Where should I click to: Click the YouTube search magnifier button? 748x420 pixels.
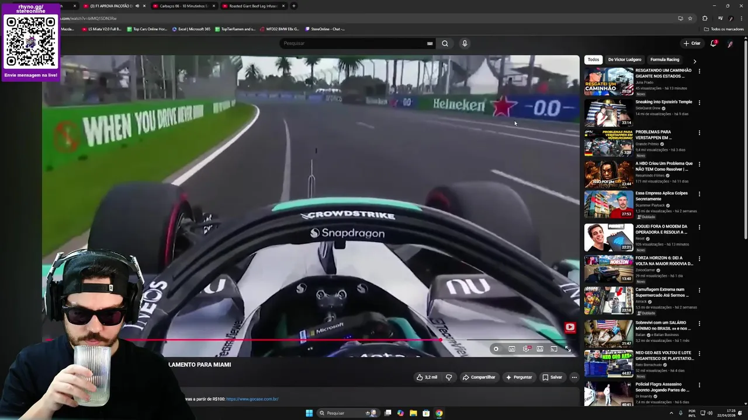(x=445, y=43)
